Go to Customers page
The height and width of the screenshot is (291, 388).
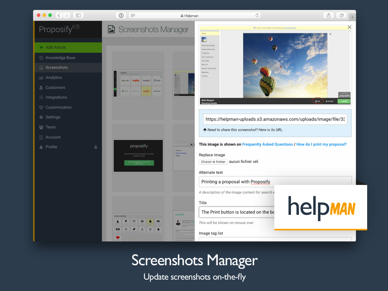(x=68, y=88)
